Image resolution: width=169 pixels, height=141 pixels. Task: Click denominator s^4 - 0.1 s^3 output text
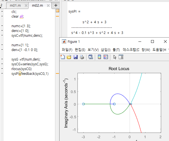[x=97, y=33]
